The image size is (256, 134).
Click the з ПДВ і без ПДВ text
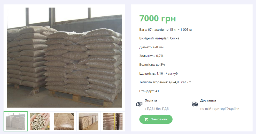(157, 109)
